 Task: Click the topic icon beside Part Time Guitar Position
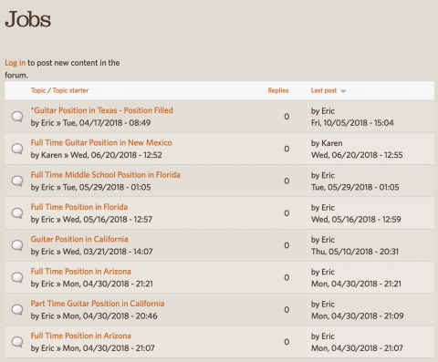point(17,310)
